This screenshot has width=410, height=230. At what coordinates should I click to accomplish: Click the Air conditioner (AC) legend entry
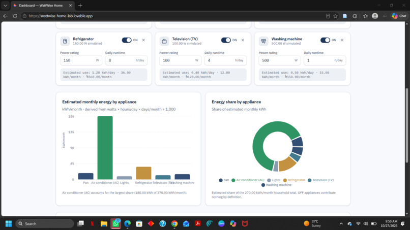[248, 180]
